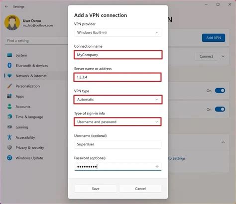This screenshot has width=236, height=204.
Task: Select Network & internet in sidebar
Action: pos(31,76)
